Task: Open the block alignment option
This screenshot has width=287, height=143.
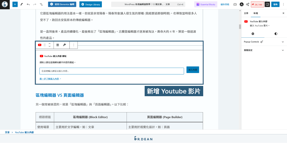Action: [x=58, y=45]
